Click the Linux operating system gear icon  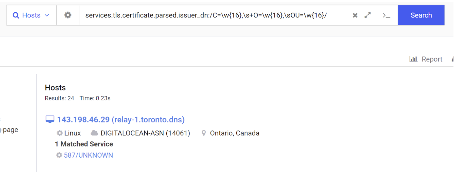(x=59, y=133)
